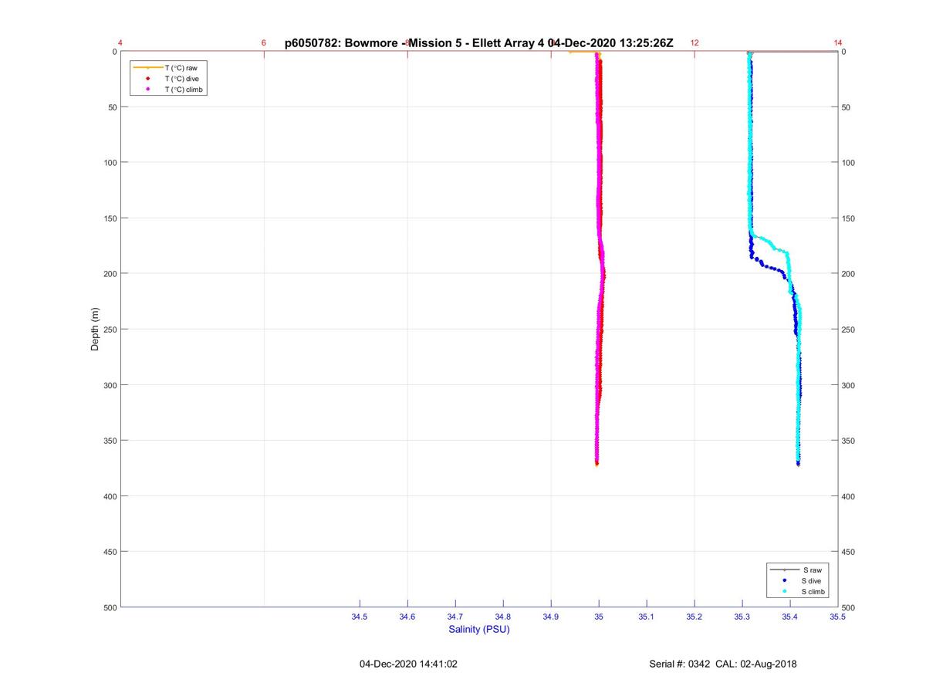Click the 500 tick on the left depth axis
The height and width of the screenshot is (683, 926).
click(x=110, y=607)
